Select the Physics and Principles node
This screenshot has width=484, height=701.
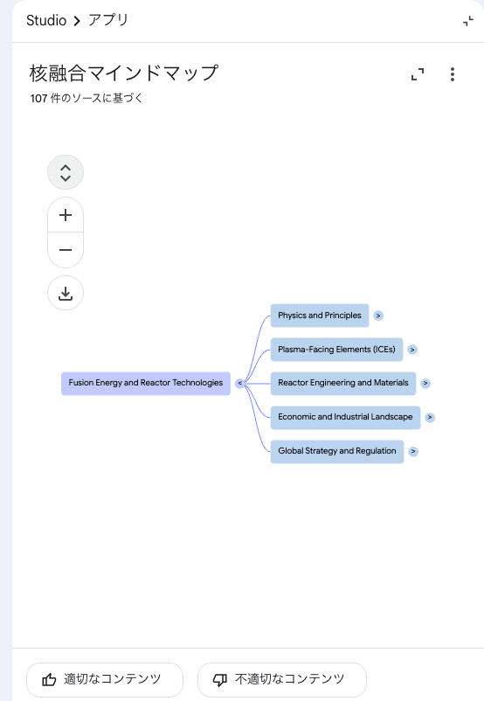point(320,316)
